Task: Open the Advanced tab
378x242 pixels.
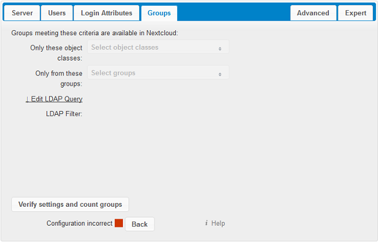Action: [313, 13]
